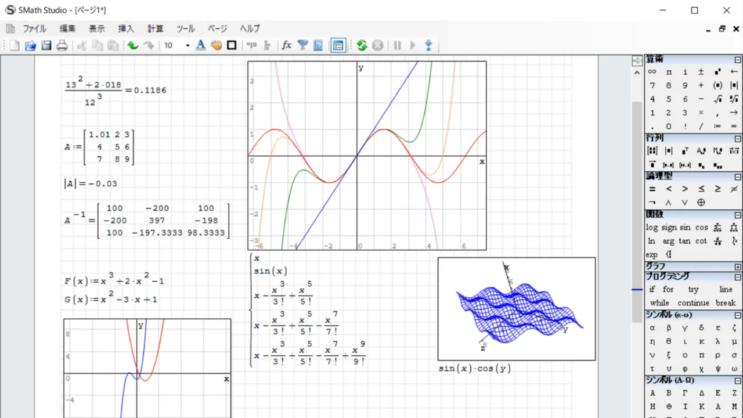Click the cot function button

click(702, 241)
